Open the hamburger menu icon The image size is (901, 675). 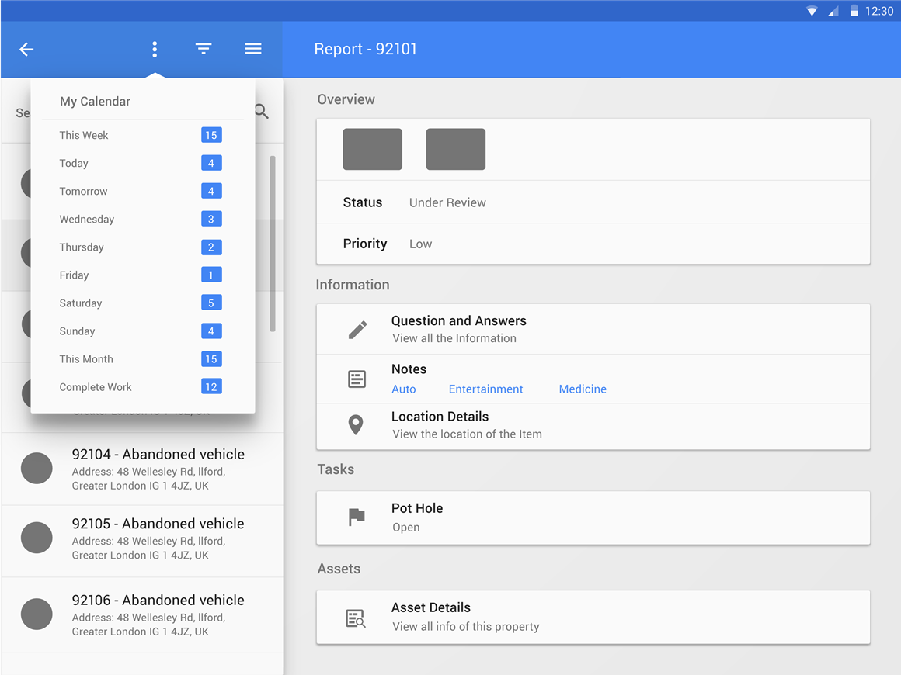(x=253, y=49)
